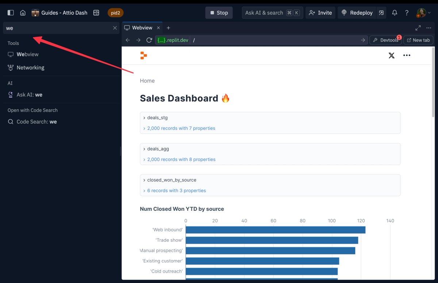Open the ellipsis menu on the dashboard page
The image size is (438, 283).
tap(407, 55)
